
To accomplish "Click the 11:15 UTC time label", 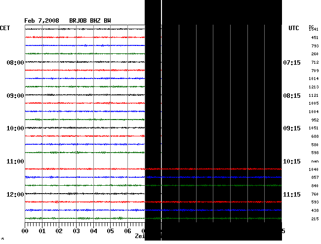I will click(292, 195).
